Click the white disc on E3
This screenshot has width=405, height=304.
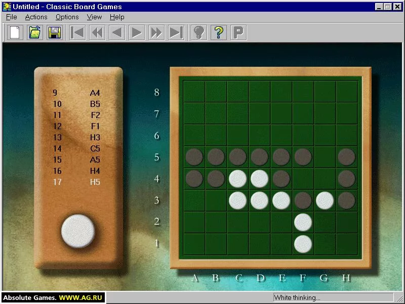tap(281, 200)
